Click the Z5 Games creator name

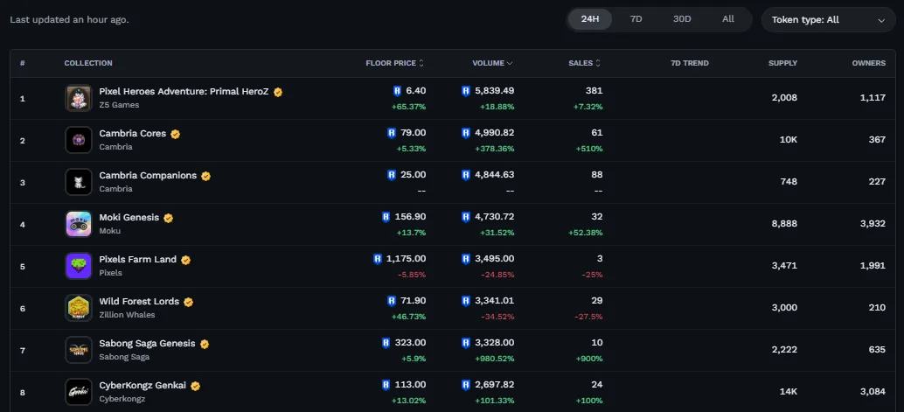pyautogui.click(x=119, y=105)
